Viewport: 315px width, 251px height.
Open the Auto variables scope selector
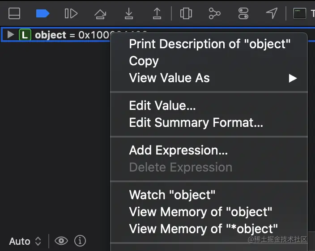25,241
